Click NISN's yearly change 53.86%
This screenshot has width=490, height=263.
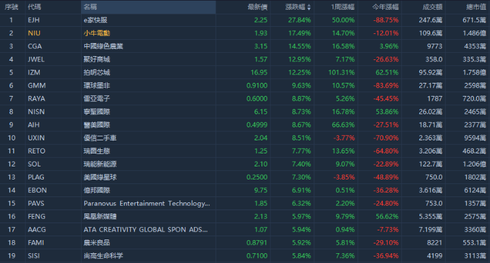(387, 112)
